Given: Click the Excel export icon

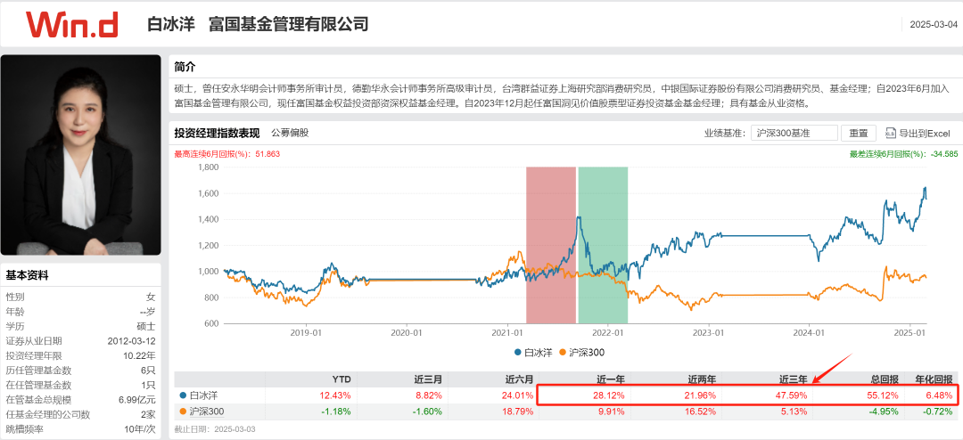Looking at the screenshot, I should pyautogui.click(x=890, y=134).
